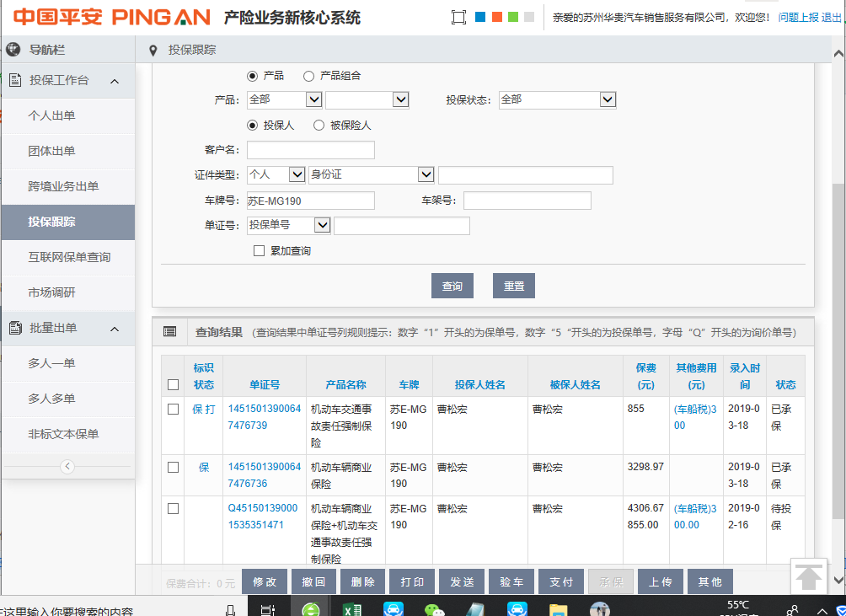Click the back-to-top arrow icon
Viewport: 846px width, 616px height.
tap(809, 577)
